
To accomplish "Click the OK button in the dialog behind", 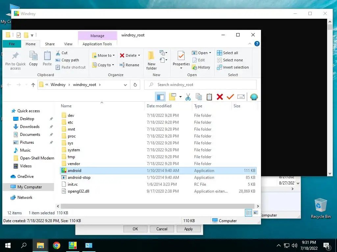I will [135, 229].
